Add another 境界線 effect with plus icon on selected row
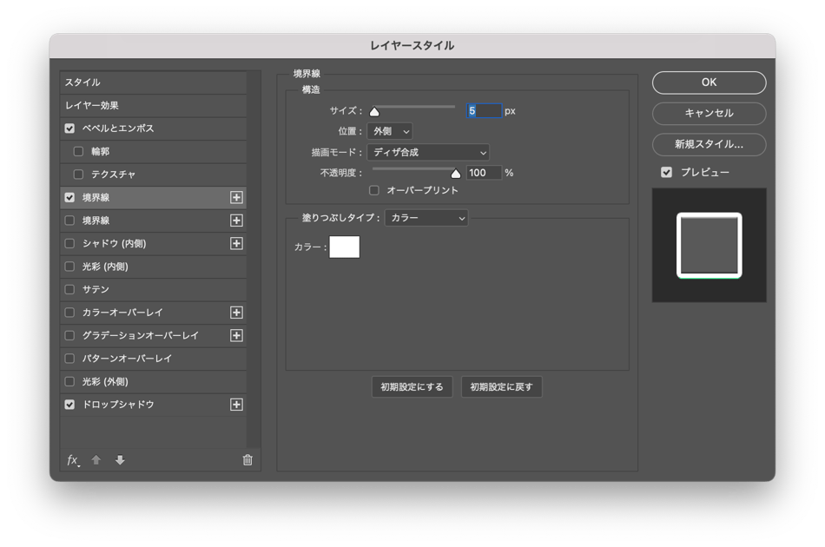This screenshot has height=547, width=825. (236, 198)
